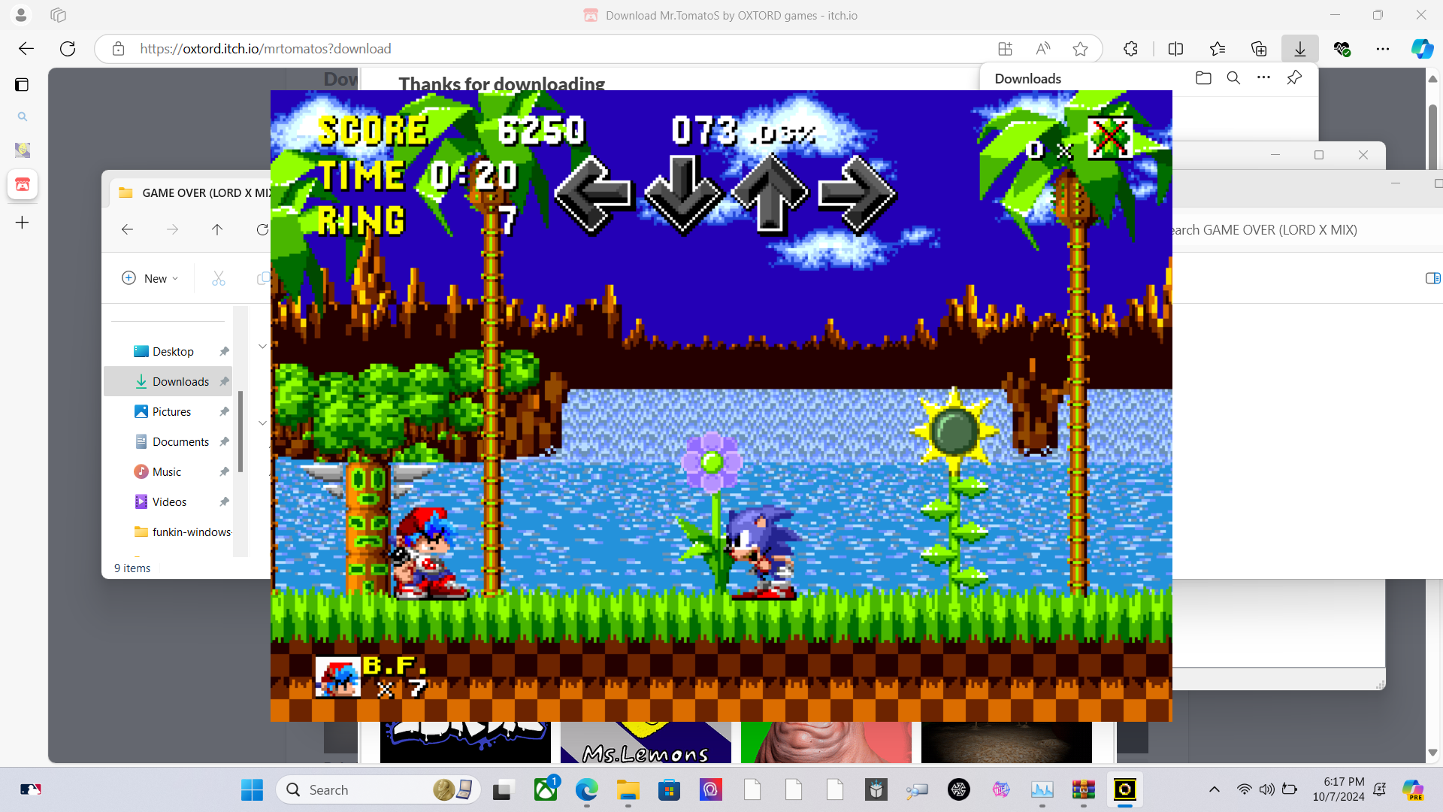
Task: Click the Copilot icon in browser
Action: [1421, 49]
